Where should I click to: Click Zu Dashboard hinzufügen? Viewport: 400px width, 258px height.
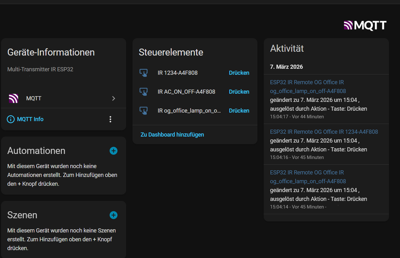pos(172,135)
